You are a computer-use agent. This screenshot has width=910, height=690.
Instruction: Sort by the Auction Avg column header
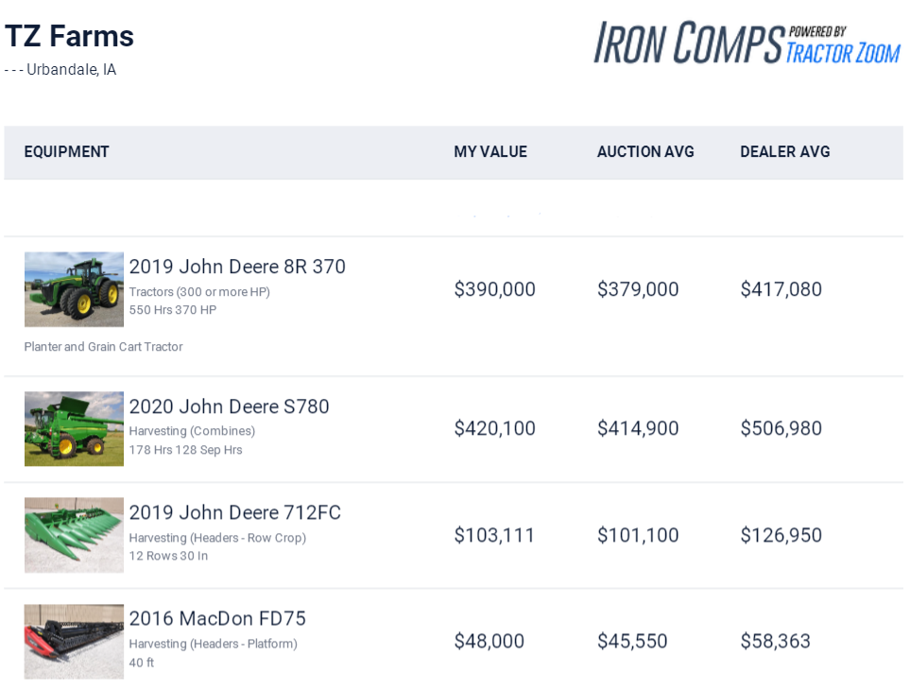pos(645,152)
